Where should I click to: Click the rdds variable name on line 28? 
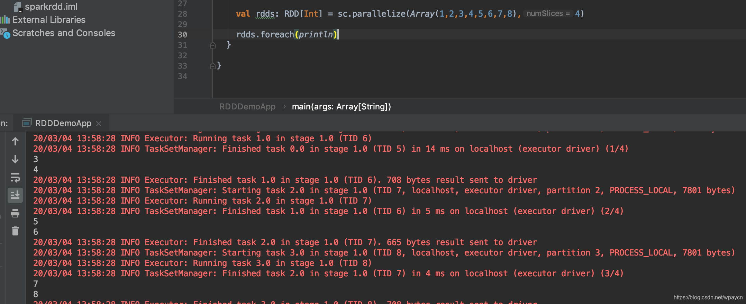[x=265, y=14]
